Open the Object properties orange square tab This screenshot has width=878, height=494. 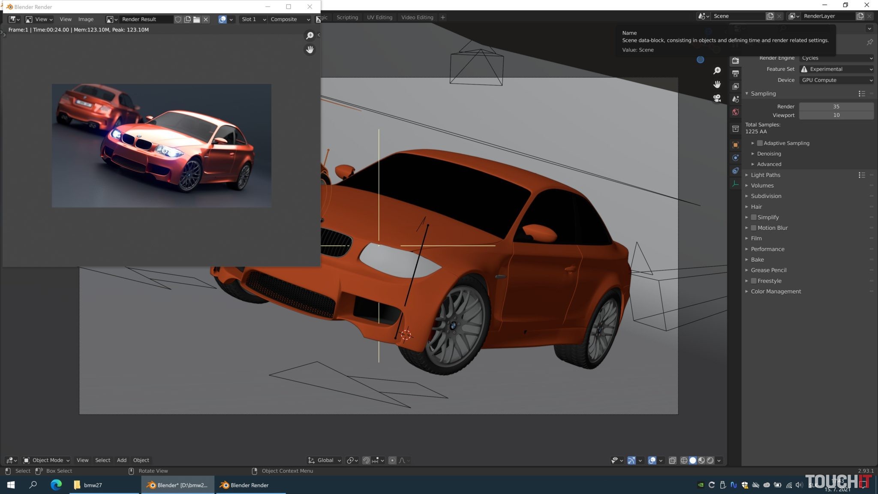[x=735, y=145]
